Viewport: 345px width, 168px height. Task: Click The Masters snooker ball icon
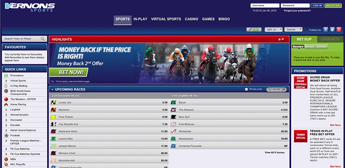click(6, 99)
